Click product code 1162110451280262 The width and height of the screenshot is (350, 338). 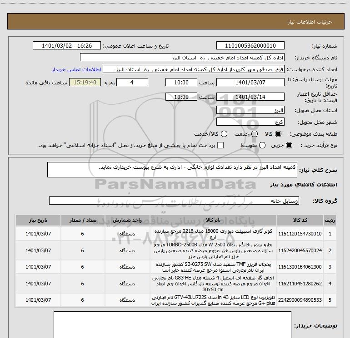pyautogui.click(x=300, y=284)
